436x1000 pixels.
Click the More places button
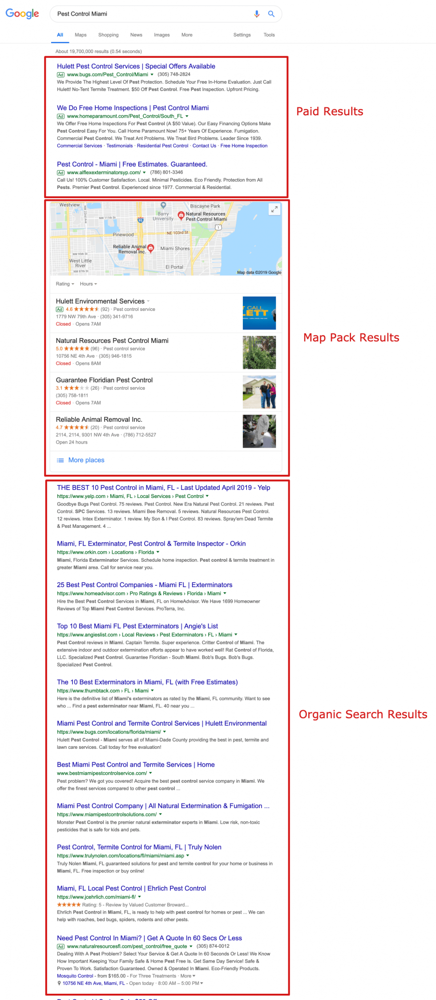[86, 460]
